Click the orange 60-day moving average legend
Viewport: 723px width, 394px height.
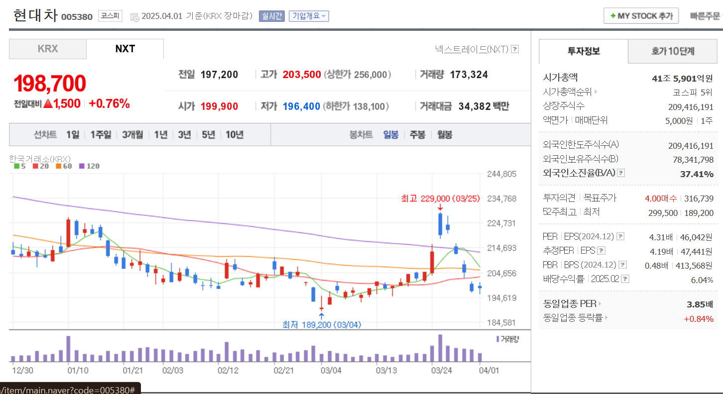tap(64, 166)
